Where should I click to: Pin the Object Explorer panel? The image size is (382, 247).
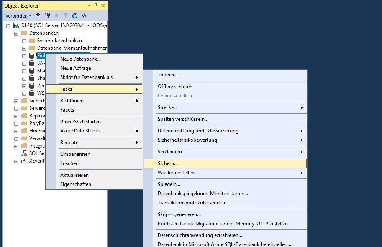(x=95, y=5)
